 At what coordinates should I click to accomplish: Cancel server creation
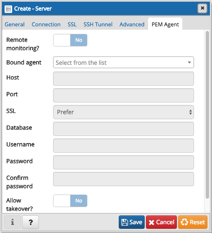click(161, 222)
